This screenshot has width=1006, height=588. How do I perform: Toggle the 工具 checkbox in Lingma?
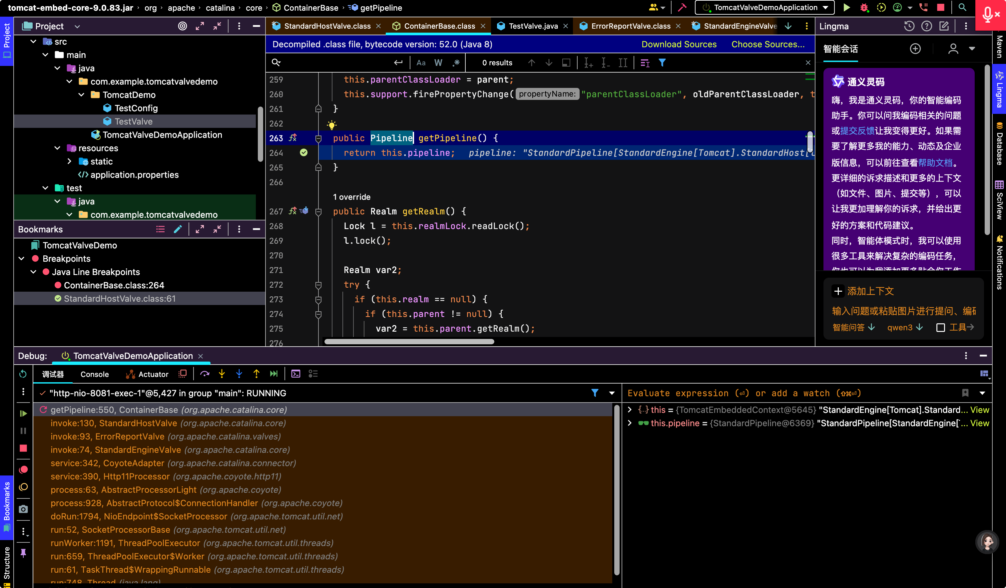[940, 328]
